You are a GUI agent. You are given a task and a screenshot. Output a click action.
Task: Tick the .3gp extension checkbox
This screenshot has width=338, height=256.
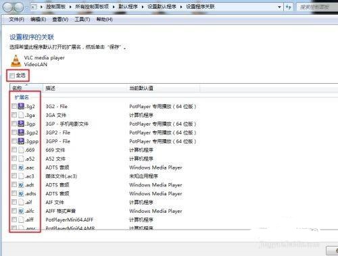(x=14, y=124)
